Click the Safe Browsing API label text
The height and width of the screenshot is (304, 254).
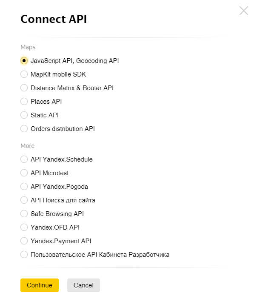pyautogui.click(x=57, y=214)
